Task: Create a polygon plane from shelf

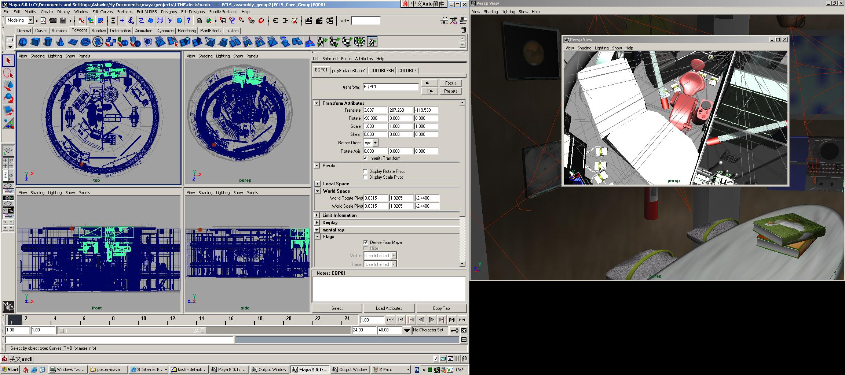Action: click(x=73, y=42)
